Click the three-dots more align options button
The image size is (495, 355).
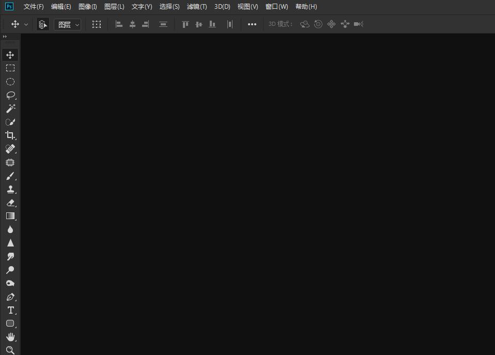[252, 24]
